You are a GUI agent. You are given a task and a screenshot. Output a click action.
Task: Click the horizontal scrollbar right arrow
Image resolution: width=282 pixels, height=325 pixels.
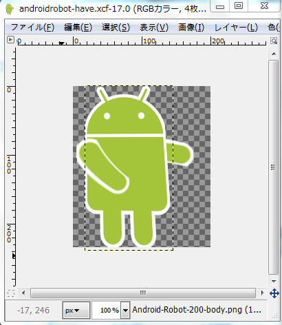(263, 293)
